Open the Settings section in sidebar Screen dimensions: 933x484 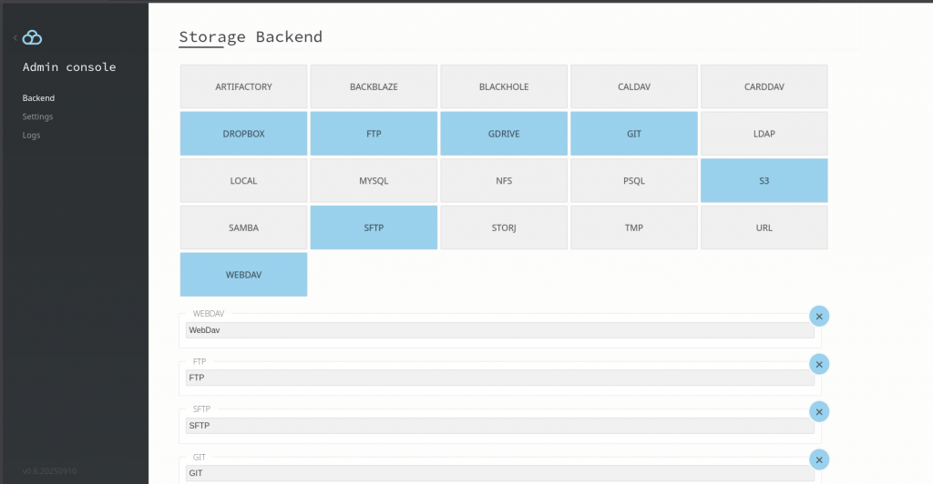(x=37, y=116)
